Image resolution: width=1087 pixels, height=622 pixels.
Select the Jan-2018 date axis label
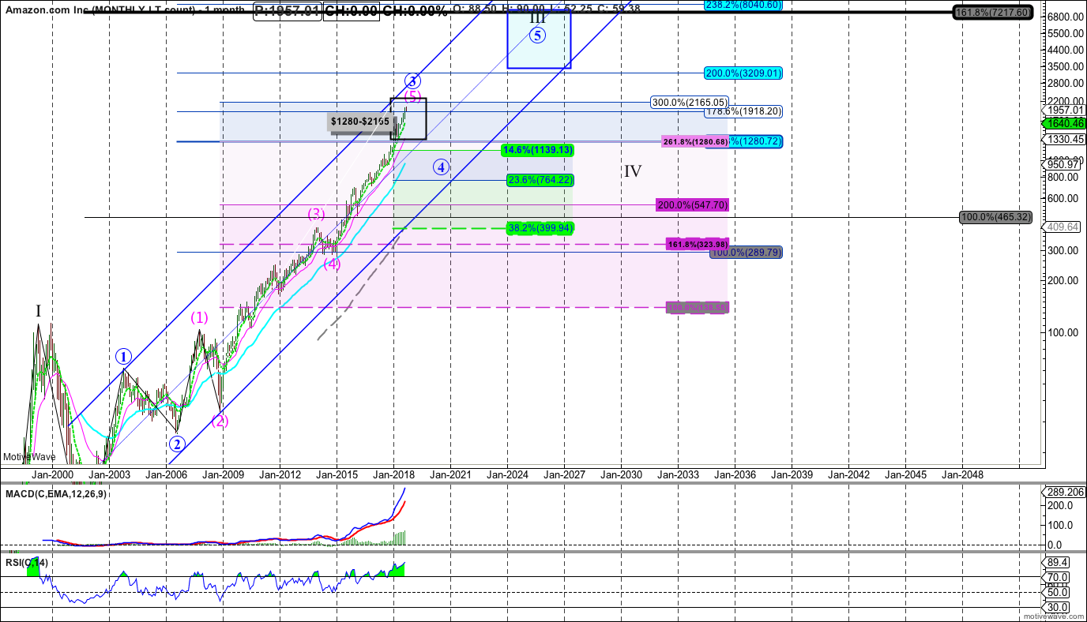(x=393, y=474)
